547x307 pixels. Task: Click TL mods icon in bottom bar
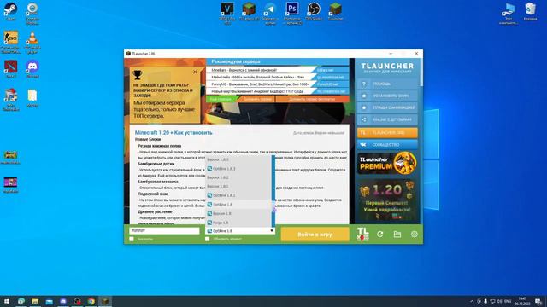[362, 234]
